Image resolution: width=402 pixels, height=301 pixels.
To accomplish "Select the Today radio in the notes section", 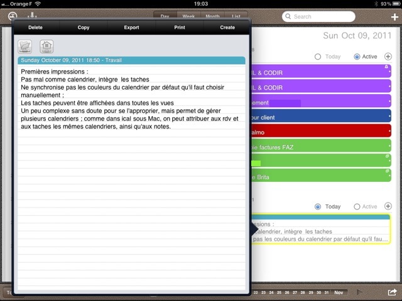I will pos(318,206).
